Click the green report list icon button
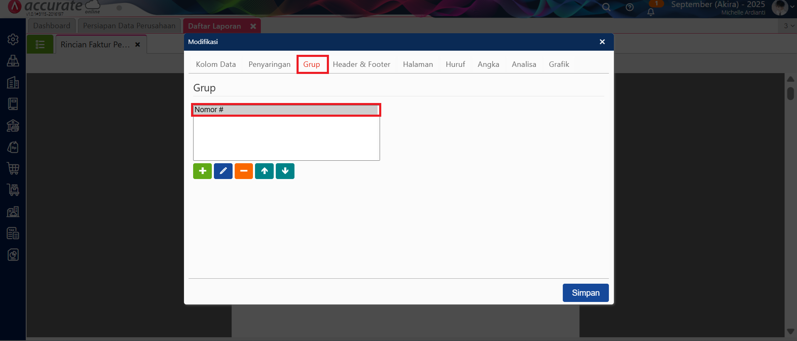Image resolution: width=797 pixels, height=341 pixels. 40,44
